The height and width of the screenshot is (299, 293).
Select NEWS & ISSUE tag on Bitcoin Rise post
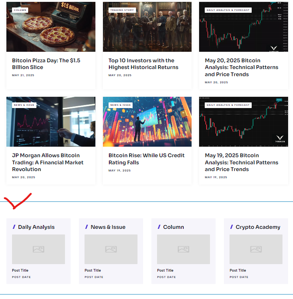click(121, 105)
